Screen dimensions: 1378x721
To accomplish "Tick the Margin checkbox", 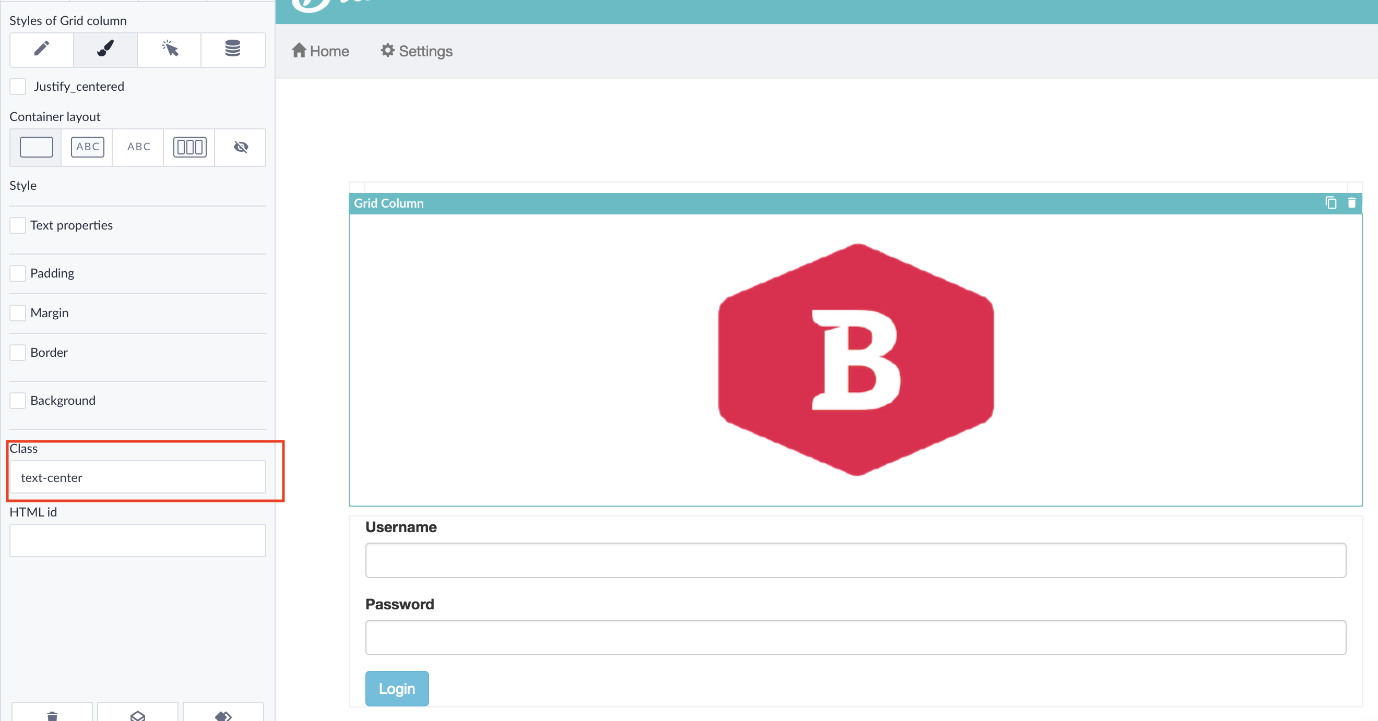I will point(18,313).
